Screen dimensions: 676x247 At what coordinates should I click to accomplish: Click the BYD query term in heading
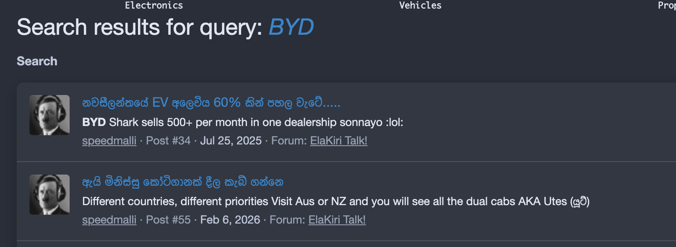pos(291,27)
